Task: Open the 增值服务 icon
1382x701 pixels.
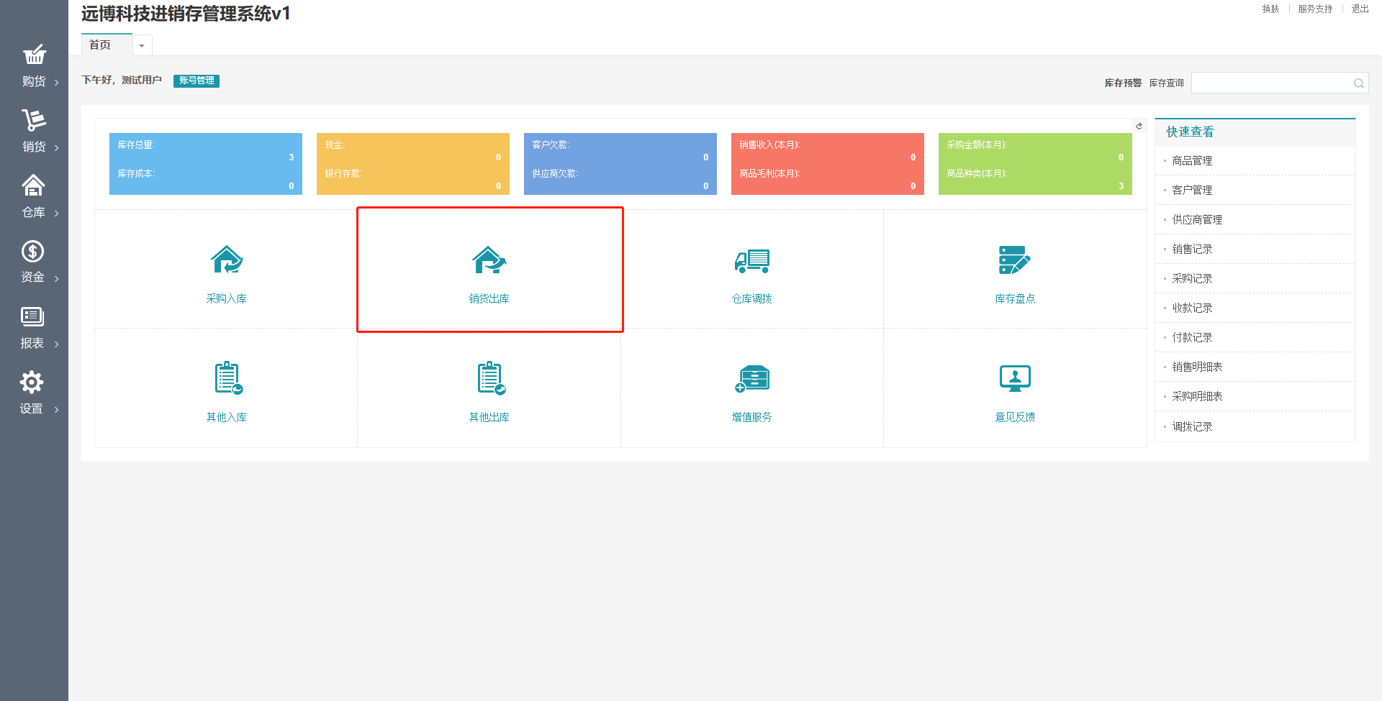Action: click(751, 378)
